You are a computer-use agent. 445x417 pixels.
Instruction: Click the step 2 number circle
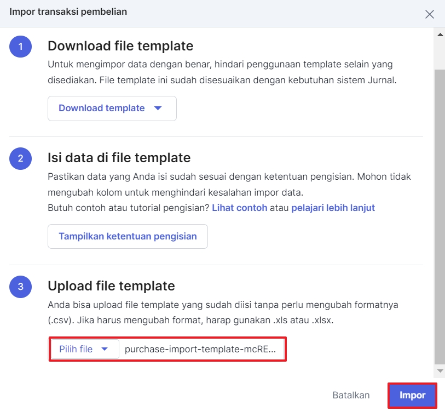coord(20,158)
